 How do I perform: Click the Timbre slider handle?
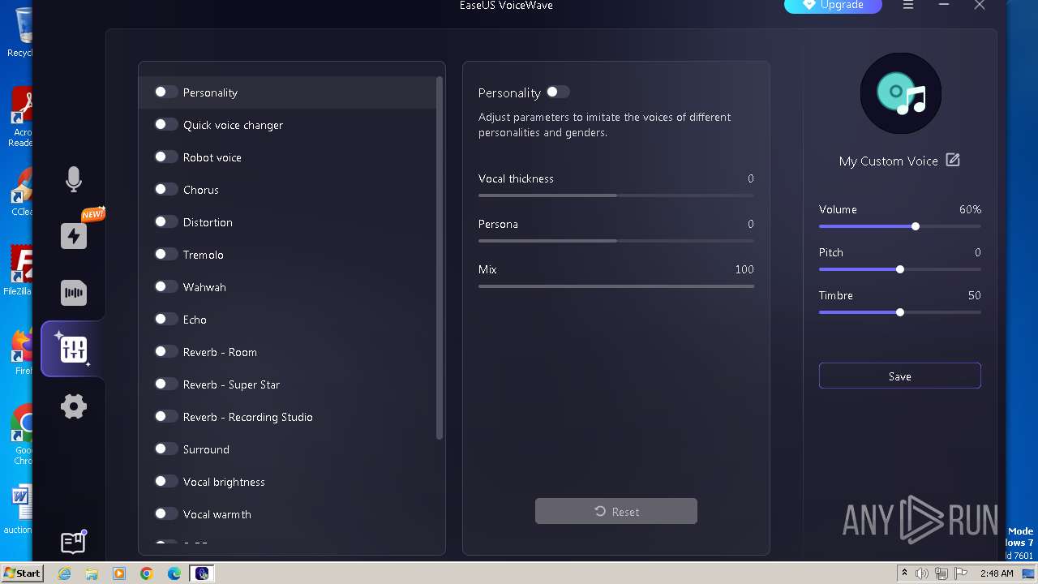[x=900, y=312]
